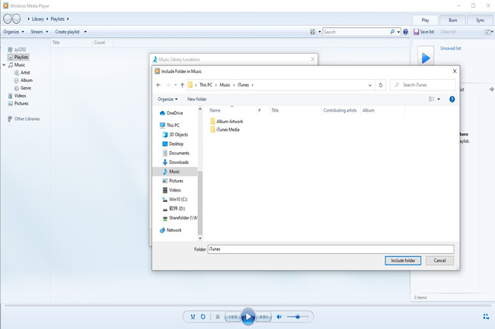Select This PC in the navigation pane
Image resolution: width=495 pixels, height=329 pixels.
tap(170, 125)
